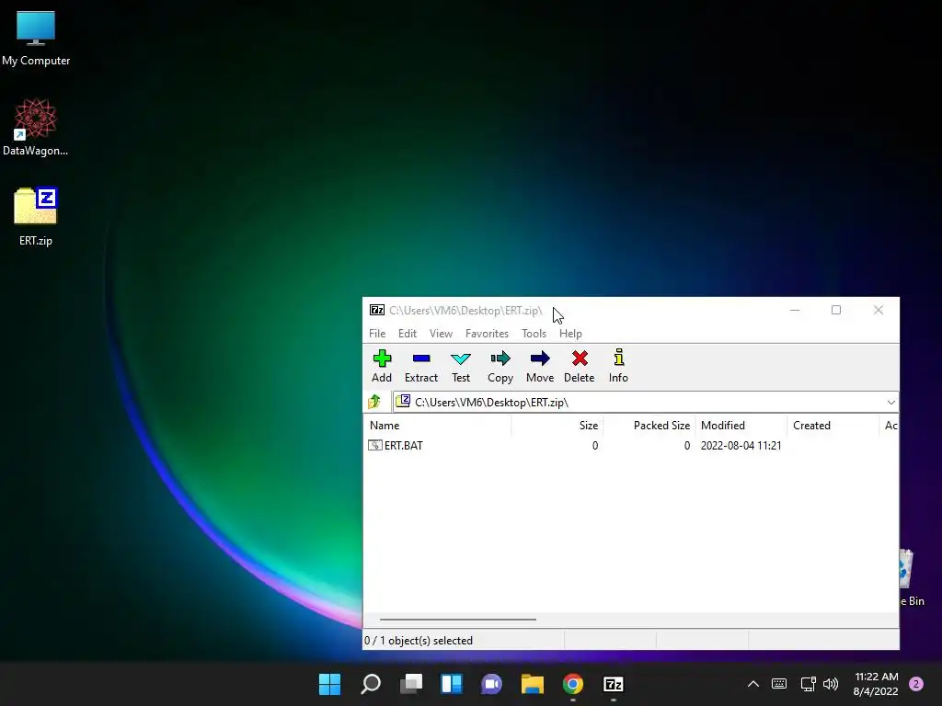Viewport: 942px width, 706px height.
Task: Click the '0 / 1 object(s) selected' status
Action: pos(419,641)
